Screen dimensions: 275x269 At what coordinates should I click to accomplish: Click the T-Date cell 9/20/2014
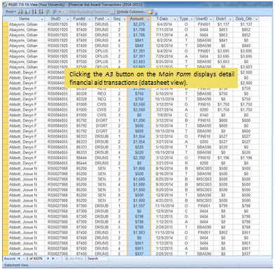[165, 190]
